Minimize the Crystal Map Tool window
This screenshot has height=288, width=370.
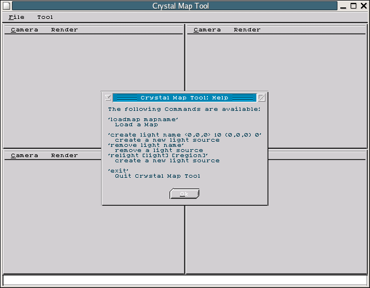(343, 6)
